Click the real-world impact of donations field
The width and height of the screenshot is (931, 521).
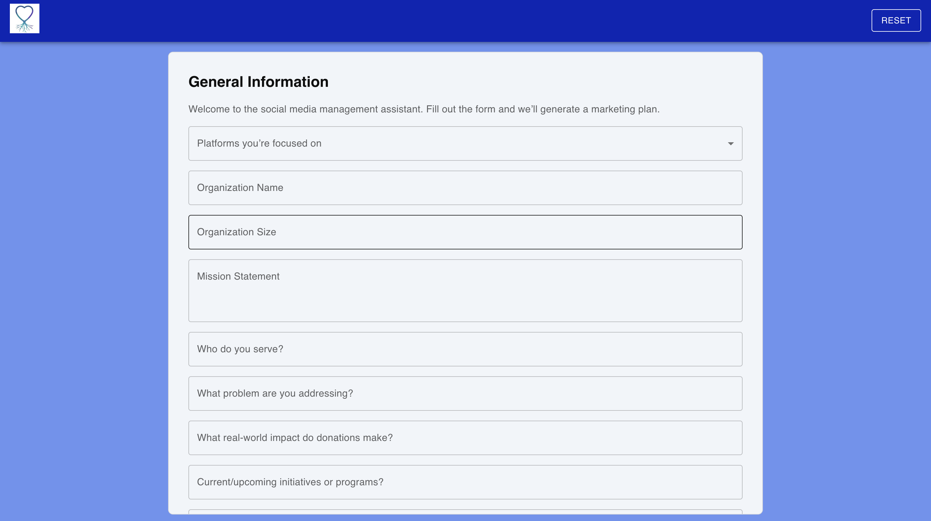pyautogui.click(x=465, y=438)
